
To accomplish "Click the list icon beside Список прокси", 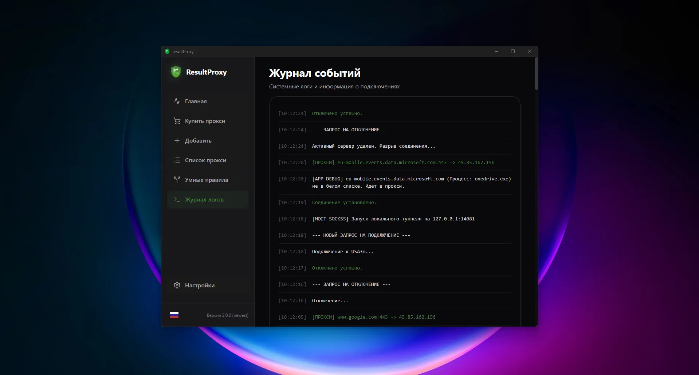I will [177, 160].
